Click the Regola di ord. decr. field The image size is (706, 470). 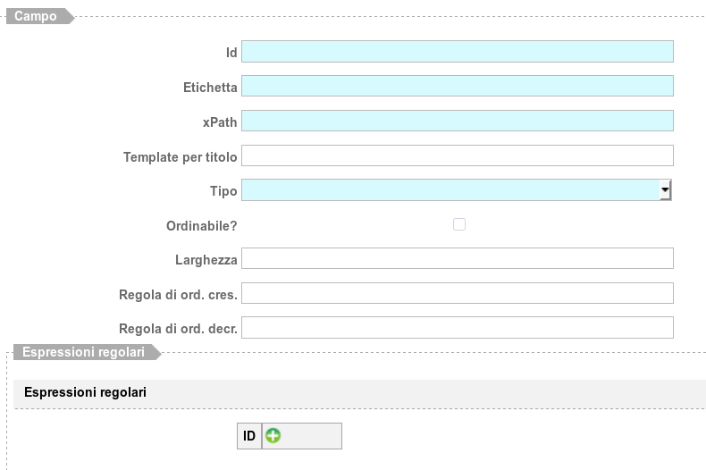pyautogui.click(x=457, y=328)
